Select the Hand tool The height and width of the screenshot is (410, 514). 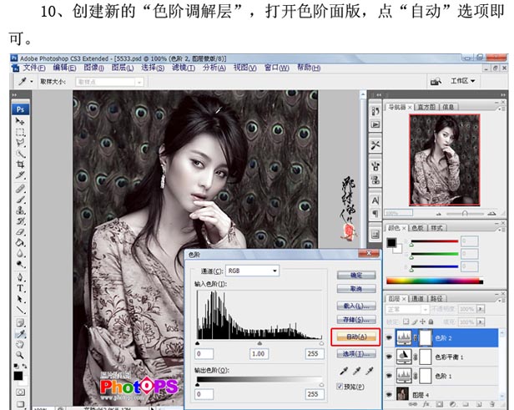[20, 344]
